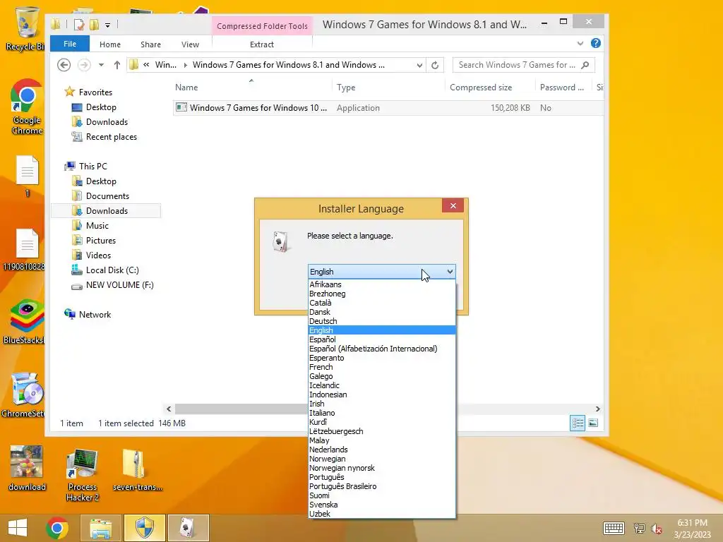Select the Compressed Folder Tools tab

click(x=262, y=26)
